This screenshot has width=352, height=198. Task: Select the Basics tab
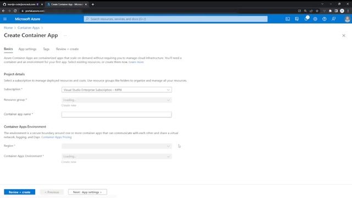pyautogui.click(x=8, y=49)
